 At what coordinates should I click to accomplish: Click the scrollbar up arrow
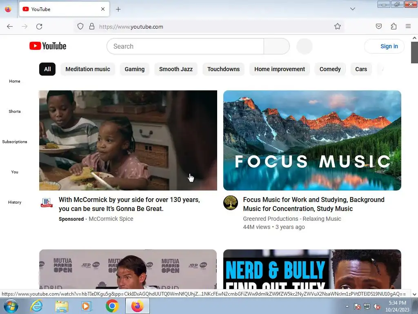[414, 38]
